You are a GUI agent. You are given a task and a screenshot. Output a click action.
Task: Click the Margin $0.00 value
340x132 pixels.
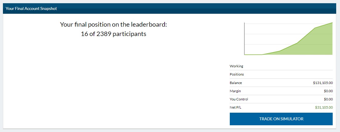point(328,91)
